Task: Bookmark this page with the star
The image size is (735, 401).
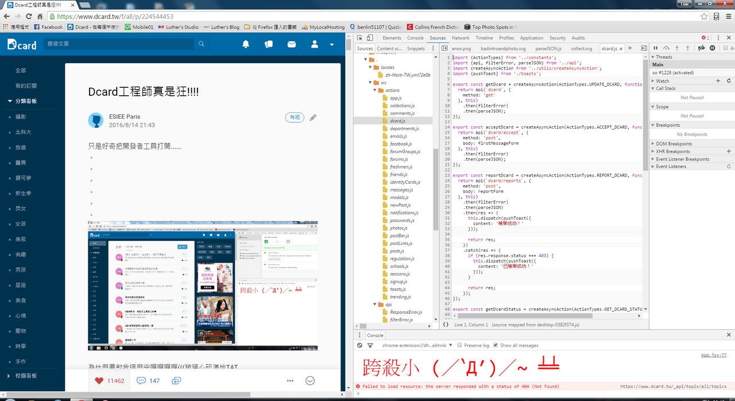Action: click(x=704, y=17)
